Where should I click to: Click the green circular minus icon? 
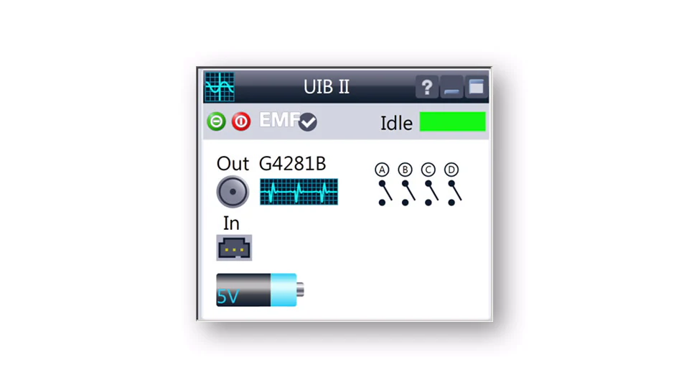point(216,121)
